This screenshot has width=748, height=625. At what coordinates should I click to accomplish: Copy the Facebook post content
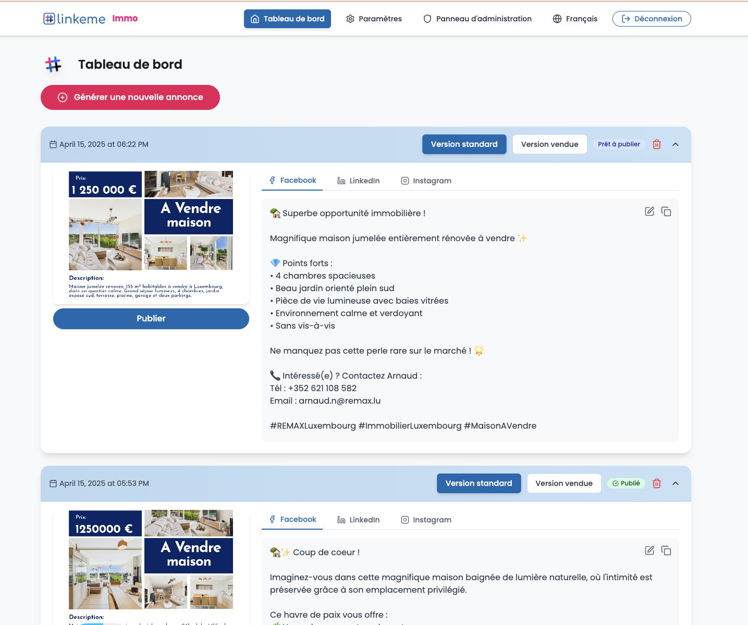666,211
